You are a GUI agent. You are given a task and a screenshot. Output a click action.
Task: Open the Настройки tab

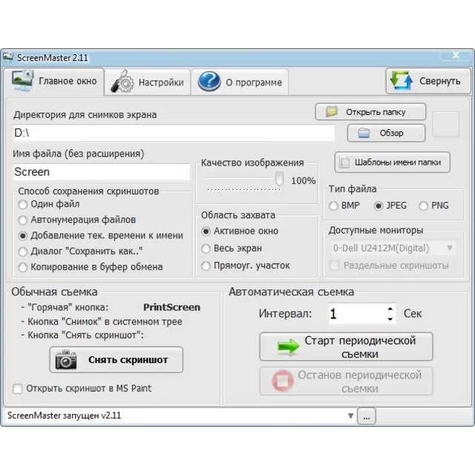tap(147, 82)
